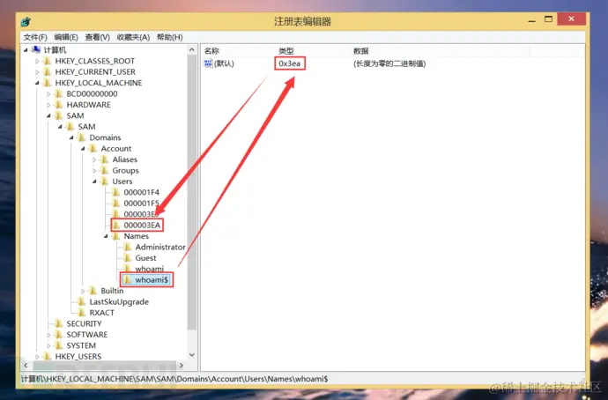Click the (长度为零的二进制值) data cell

(389, 63)
